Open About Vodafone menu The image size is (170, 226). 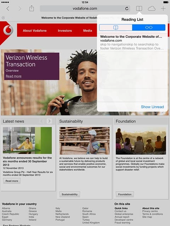pos(35,31)
